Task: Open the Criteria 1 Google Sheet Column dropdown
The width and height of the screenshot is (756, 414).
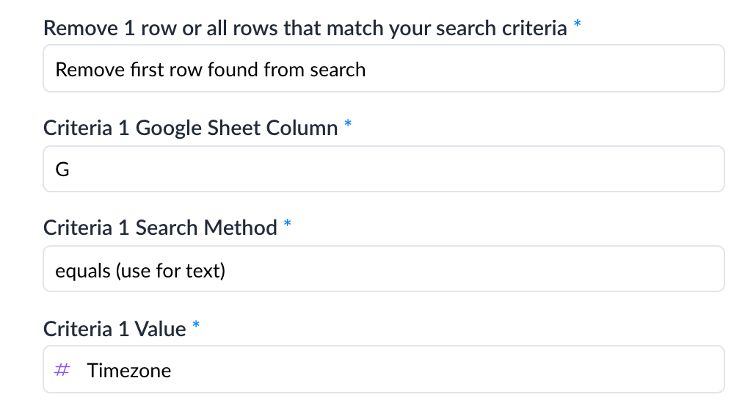Action: [x=383, y=169]
